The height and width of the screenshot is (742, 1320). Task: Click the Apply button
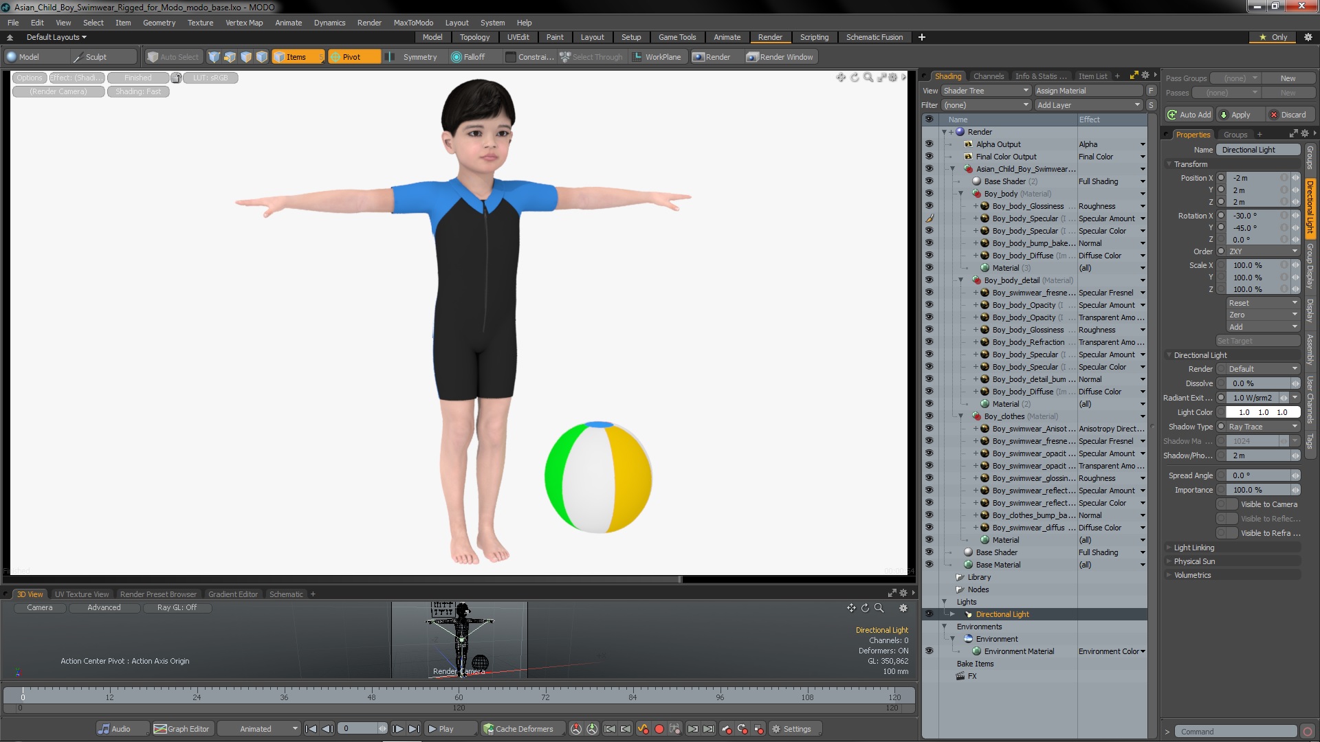point(1240,115)
